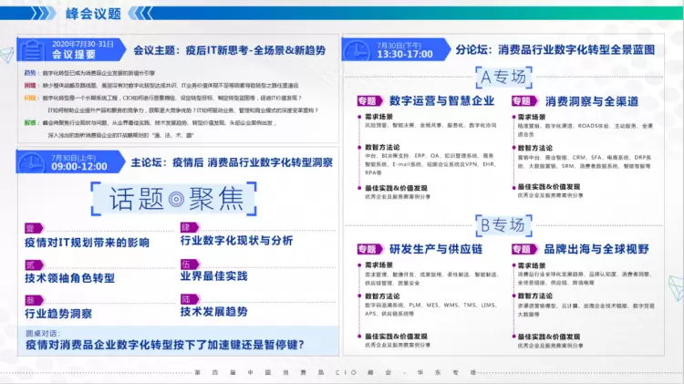684x384 pixels.
Task: Click the clock icon beside 会议提要
Action: tap(33, 49)
